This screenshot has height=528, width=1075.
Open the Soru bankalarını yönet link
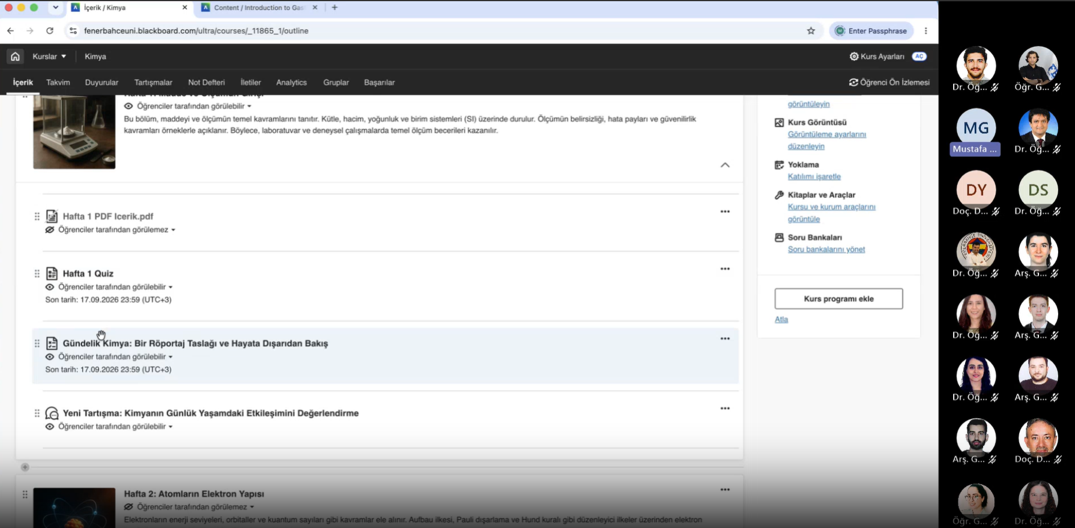(x=826, y=250)
